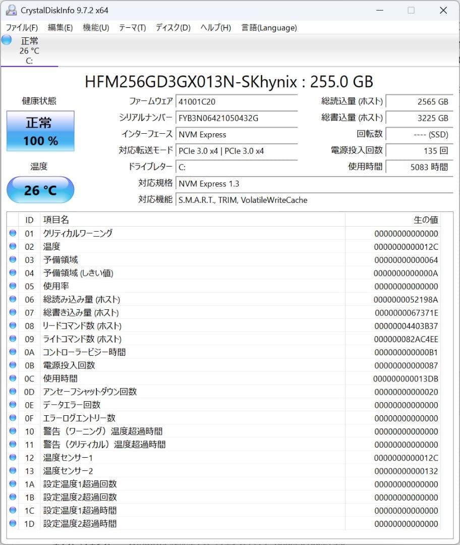Open the 言語(Language) menu

269,28
